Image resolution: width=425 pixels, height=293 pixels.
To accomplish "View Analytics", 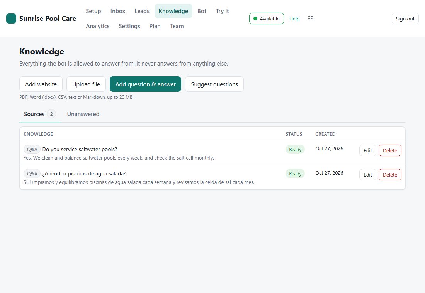I will tap(98, 26).
